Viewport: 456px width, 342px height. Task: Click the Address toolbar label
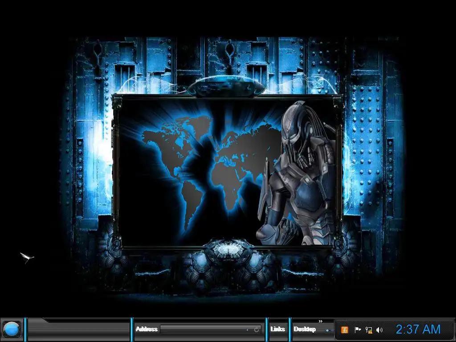tap(147, 329)
